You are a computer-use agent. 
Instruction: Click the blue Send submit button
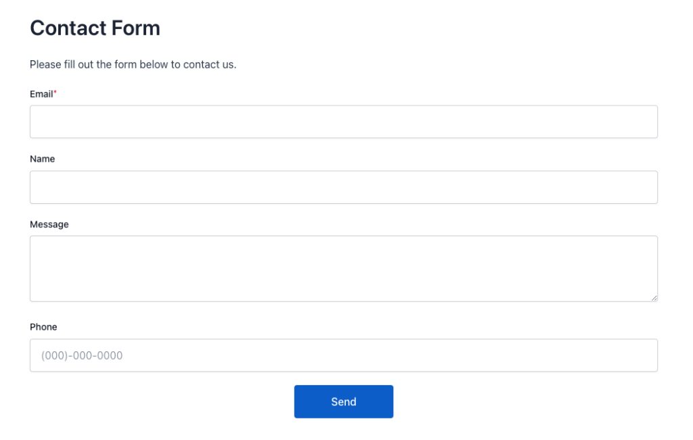click(x=344, y=401)
